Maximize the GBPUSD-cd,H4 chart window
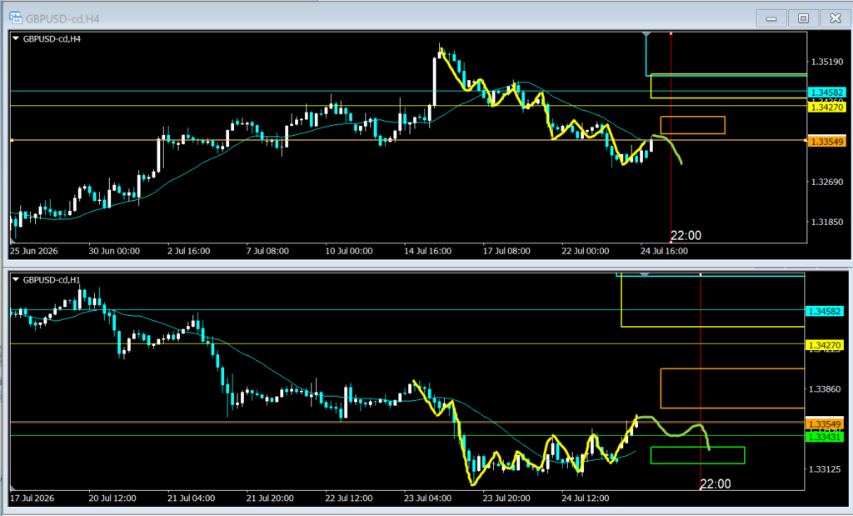 pyautogui.click(x=804, y=18)
